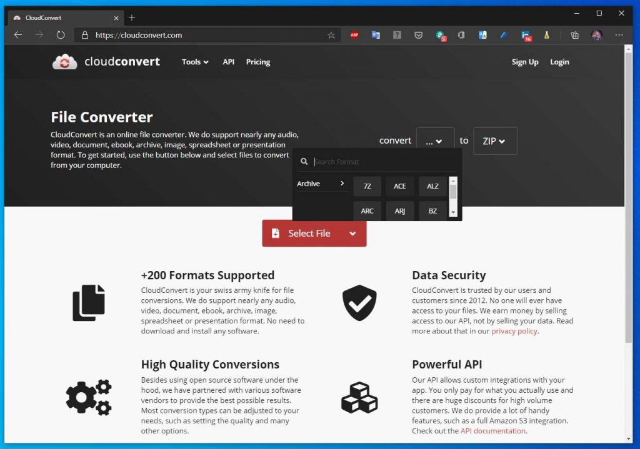The image size is (640, 449).
Task: Click the format list scrollbar thumb
Action: 453,192
